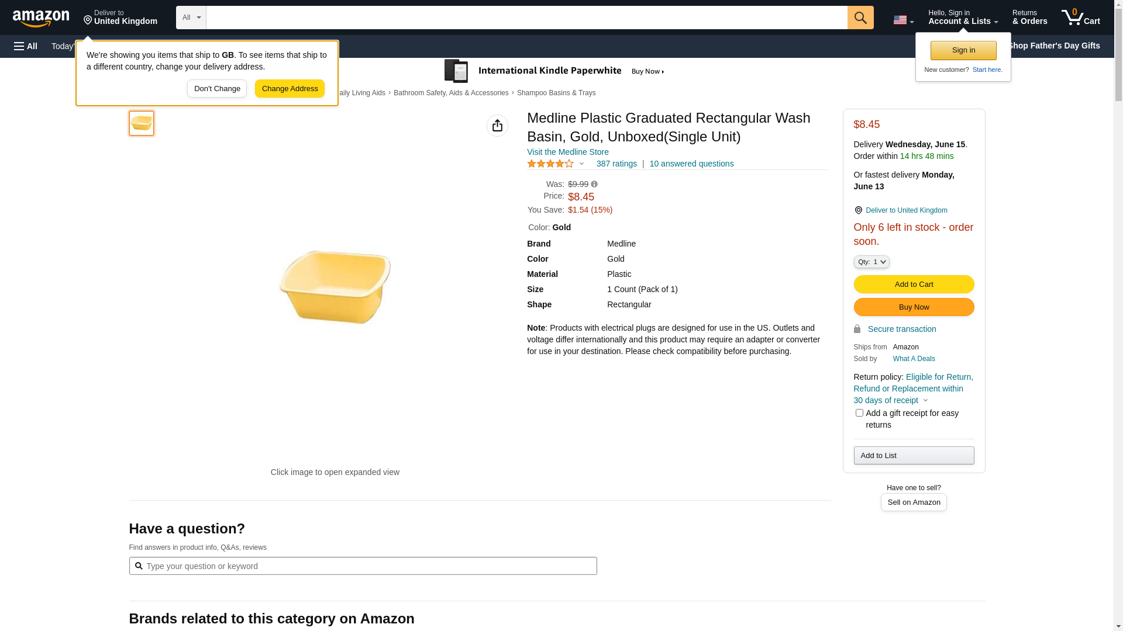1123x631 pixels.
Task: Click the Buy Now button
Action: pos(914,307)
